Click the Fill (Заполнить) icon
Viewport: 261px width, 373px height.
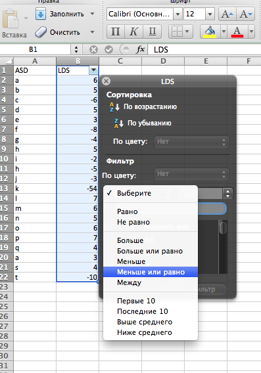tap(41, 14)
